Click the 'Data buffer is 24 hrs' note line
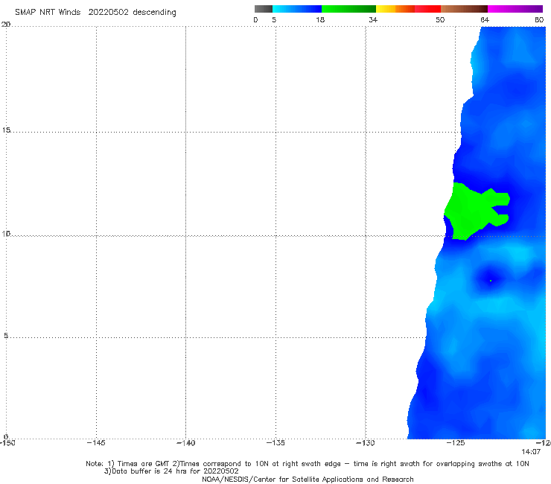This screenshot has width=551, height=484. [171, 471]
